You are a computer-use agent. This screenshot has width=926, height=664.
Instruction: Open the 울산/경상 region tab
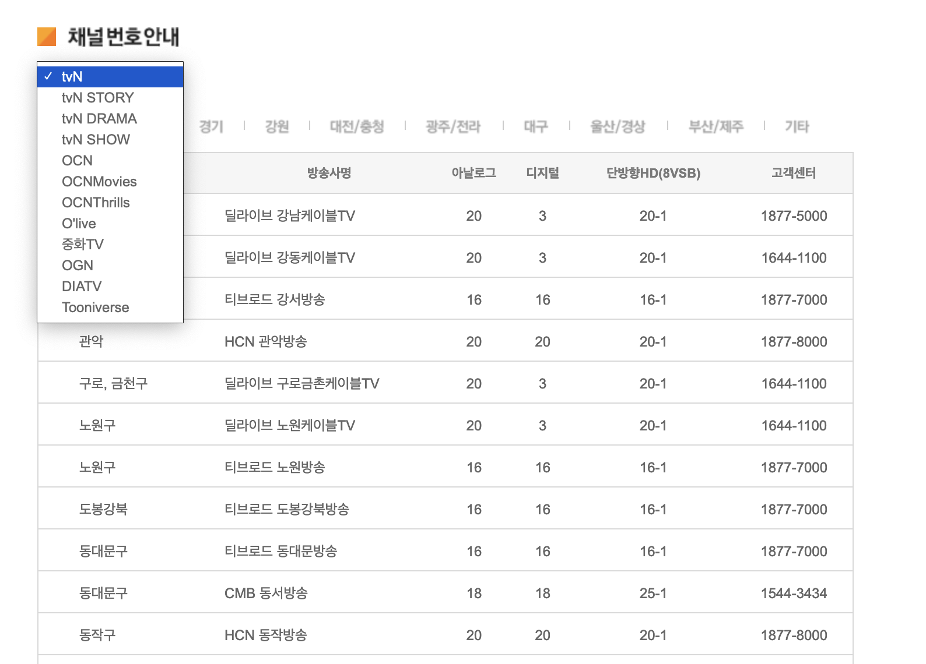click(x=618, y=126)
